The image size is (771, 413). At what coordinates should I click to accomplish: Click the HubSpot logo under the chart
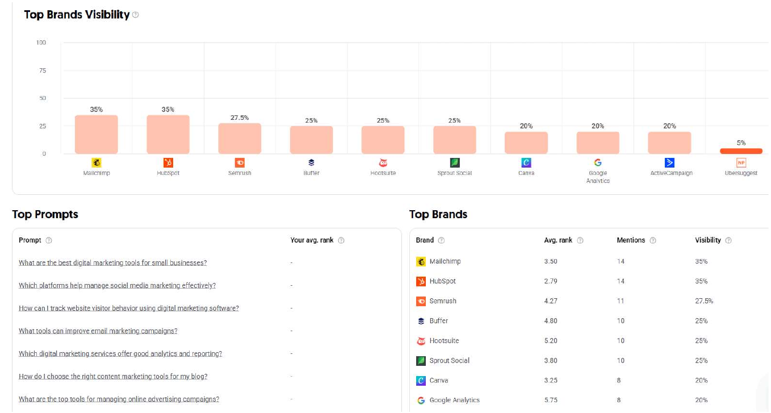[x=168, y=163]
